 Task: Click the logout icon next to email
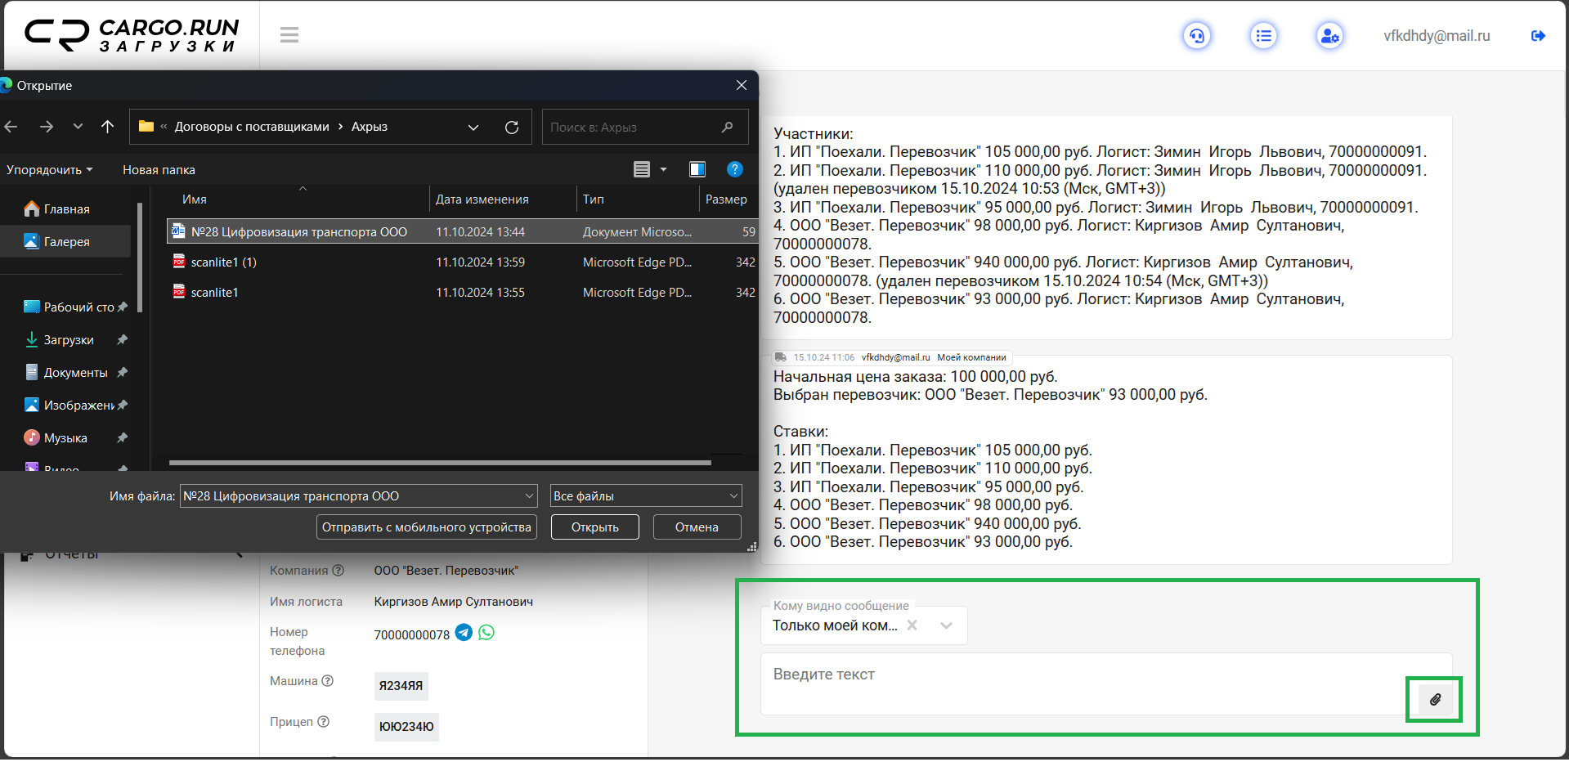point(1538,36)
